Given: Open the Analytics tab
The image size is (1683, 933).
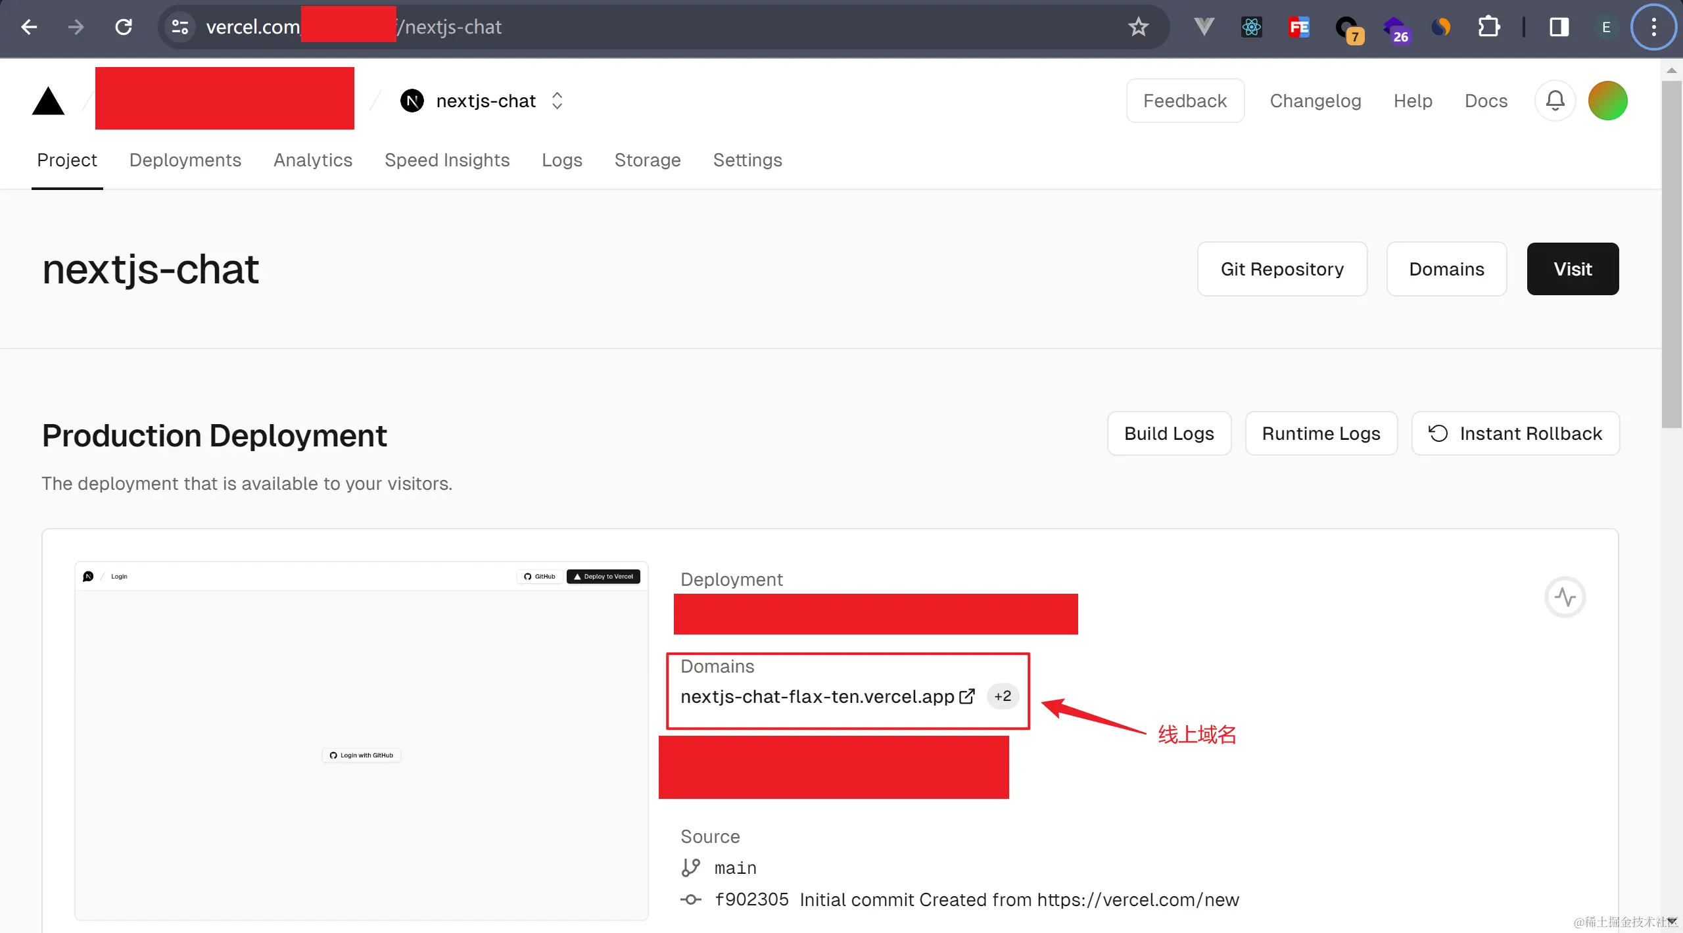Looking at the screenshot, I should point(313,160).
